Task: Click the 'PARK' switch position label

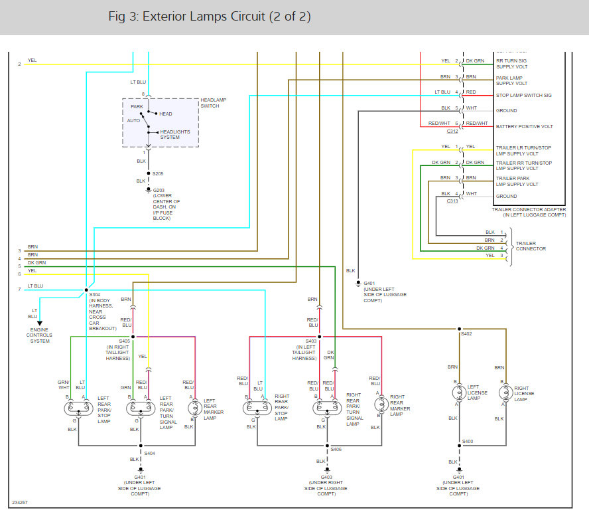Action: point(137,107)
